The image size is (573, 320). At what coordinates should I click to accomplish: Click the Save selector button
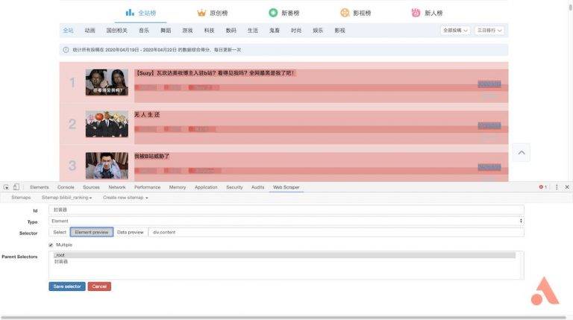coord(67,286)
